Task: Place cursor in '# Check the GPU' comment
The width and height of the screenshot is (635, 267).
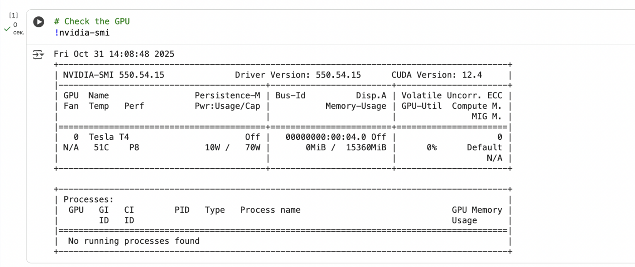Action: (92, 22)
